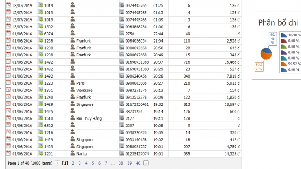The image size is (301, 169).
Task: Click phone icon in the 20:37 row
Action: point(122,61)
